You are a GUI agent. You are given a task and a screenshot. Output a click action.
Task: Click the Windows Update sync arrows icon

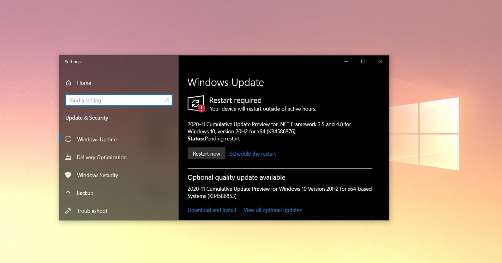click(x=68, y=139)
